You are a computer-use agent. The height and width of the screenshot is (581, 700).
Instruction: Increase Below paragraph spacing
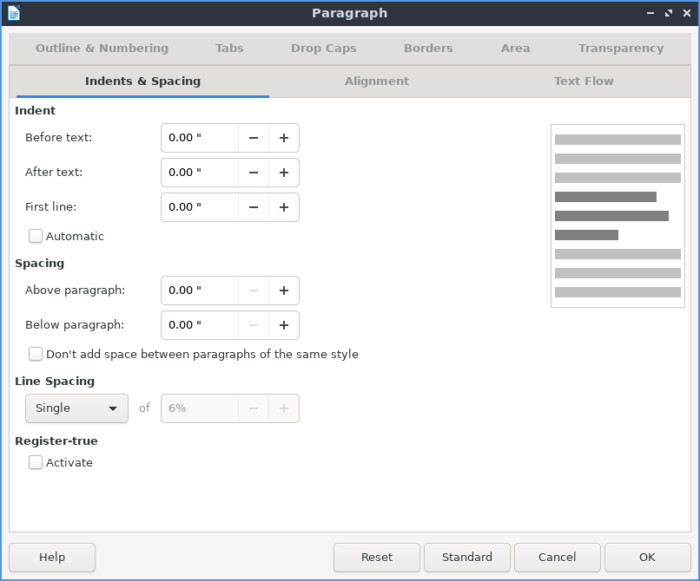(x=284, y=325)
